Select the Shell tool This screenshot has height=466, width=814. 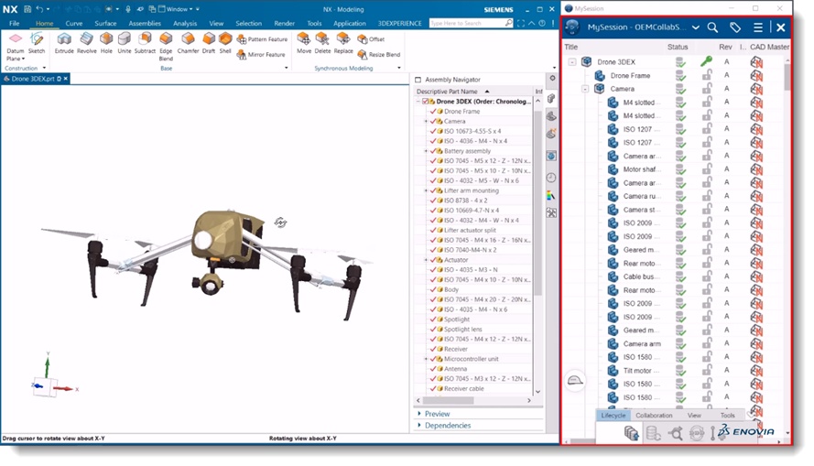pos(225,43)
